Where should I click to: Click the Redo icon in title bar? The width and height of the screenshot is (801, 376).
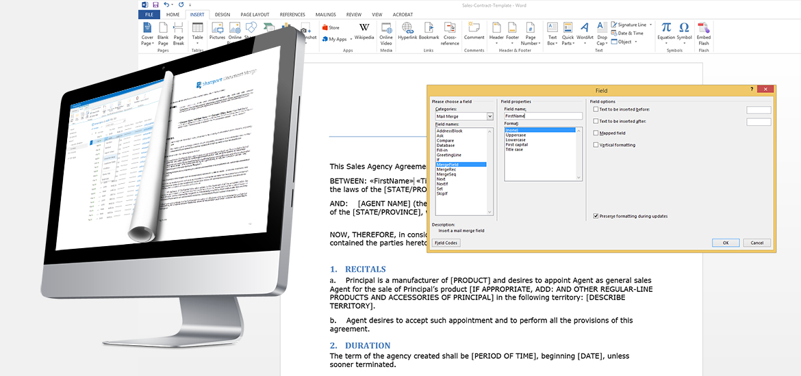[181, 5]
